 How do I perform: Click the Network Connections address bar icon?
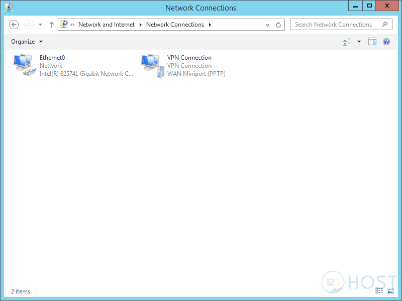[64, 24]
